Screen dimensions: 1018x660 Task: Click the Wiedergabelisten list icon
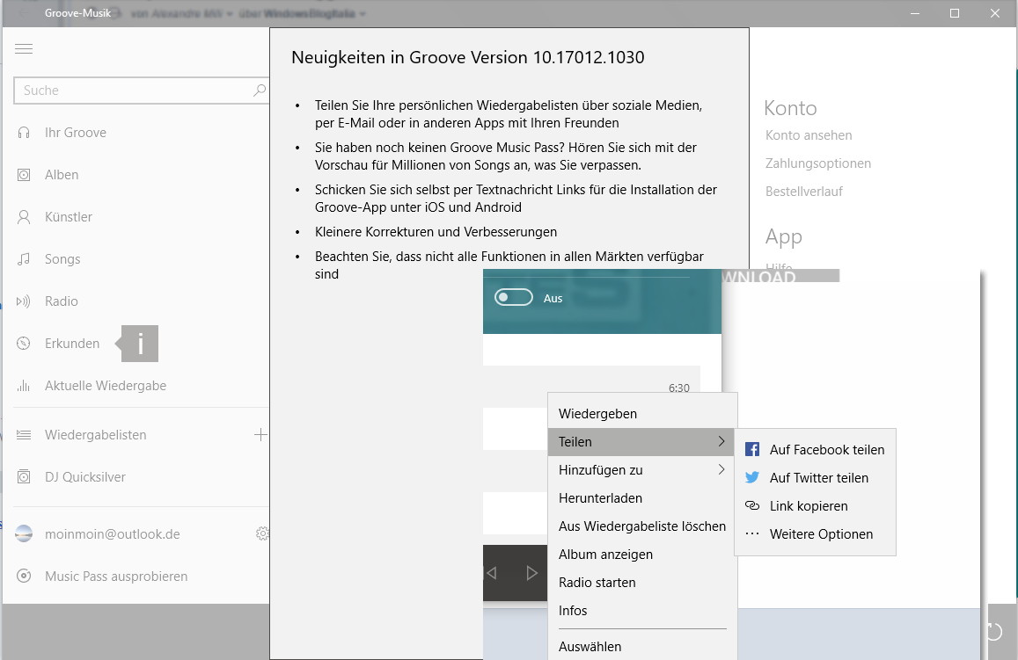coord(24,435)
